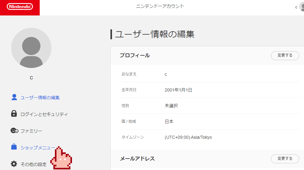
Task: Click the shopping bag icon for ショップメニュー
Action: click(x=14, y=147)
